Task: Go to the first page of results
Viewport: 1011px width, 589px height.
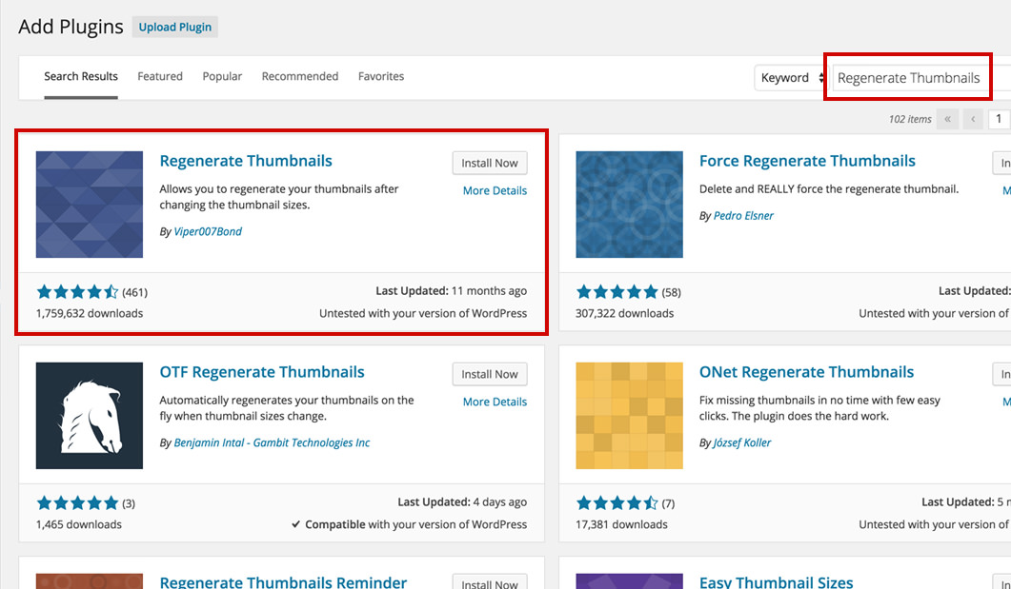Action: click(x=947, y=119)
